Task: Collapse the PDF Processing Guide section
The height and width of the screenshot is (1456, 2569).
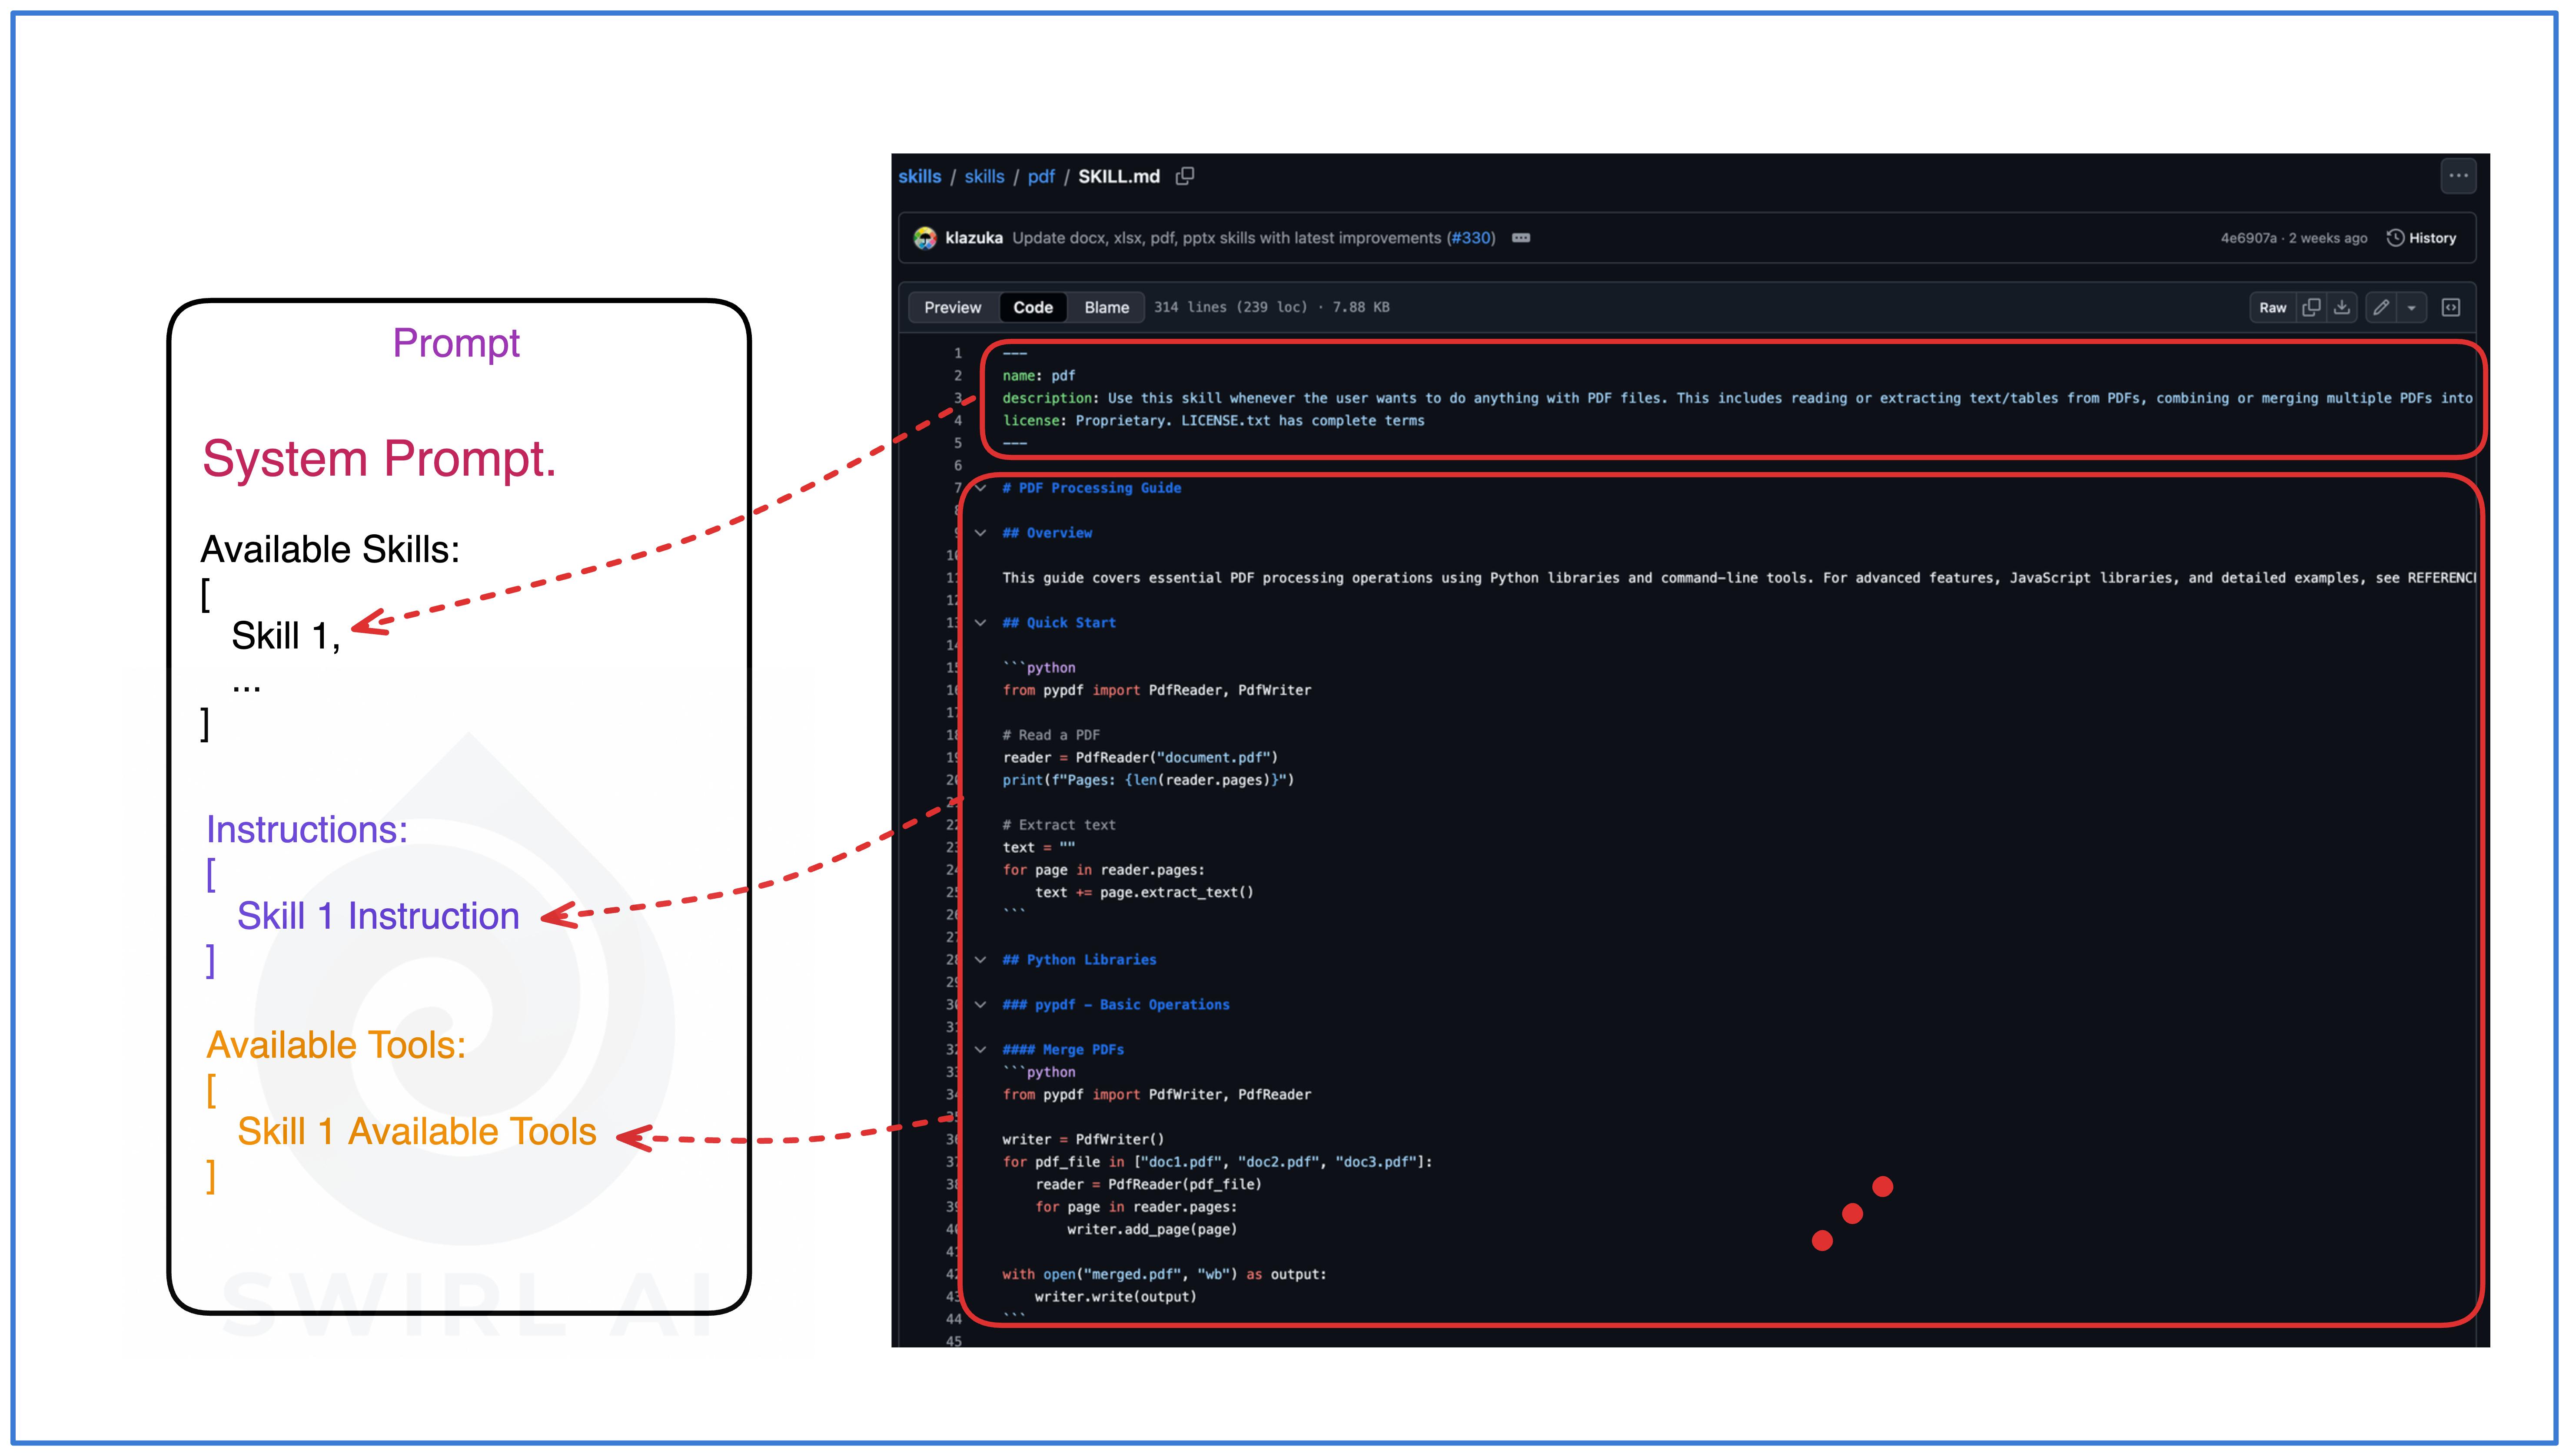Action: point(981,488)
